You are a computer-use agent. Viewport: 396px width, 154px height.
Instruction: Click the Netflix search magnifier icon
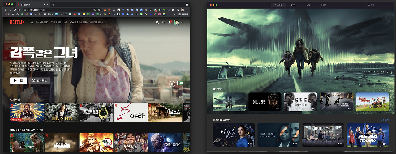(x=157, y=22)
